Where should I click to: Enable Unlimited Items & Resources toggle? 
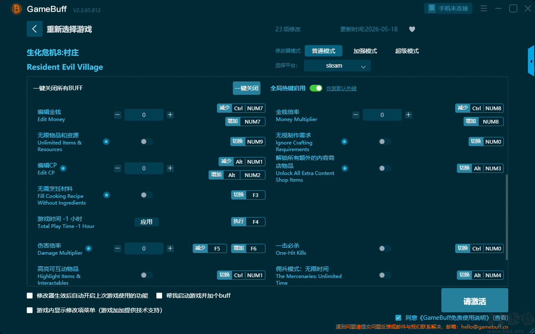click(x=147, y=142)
